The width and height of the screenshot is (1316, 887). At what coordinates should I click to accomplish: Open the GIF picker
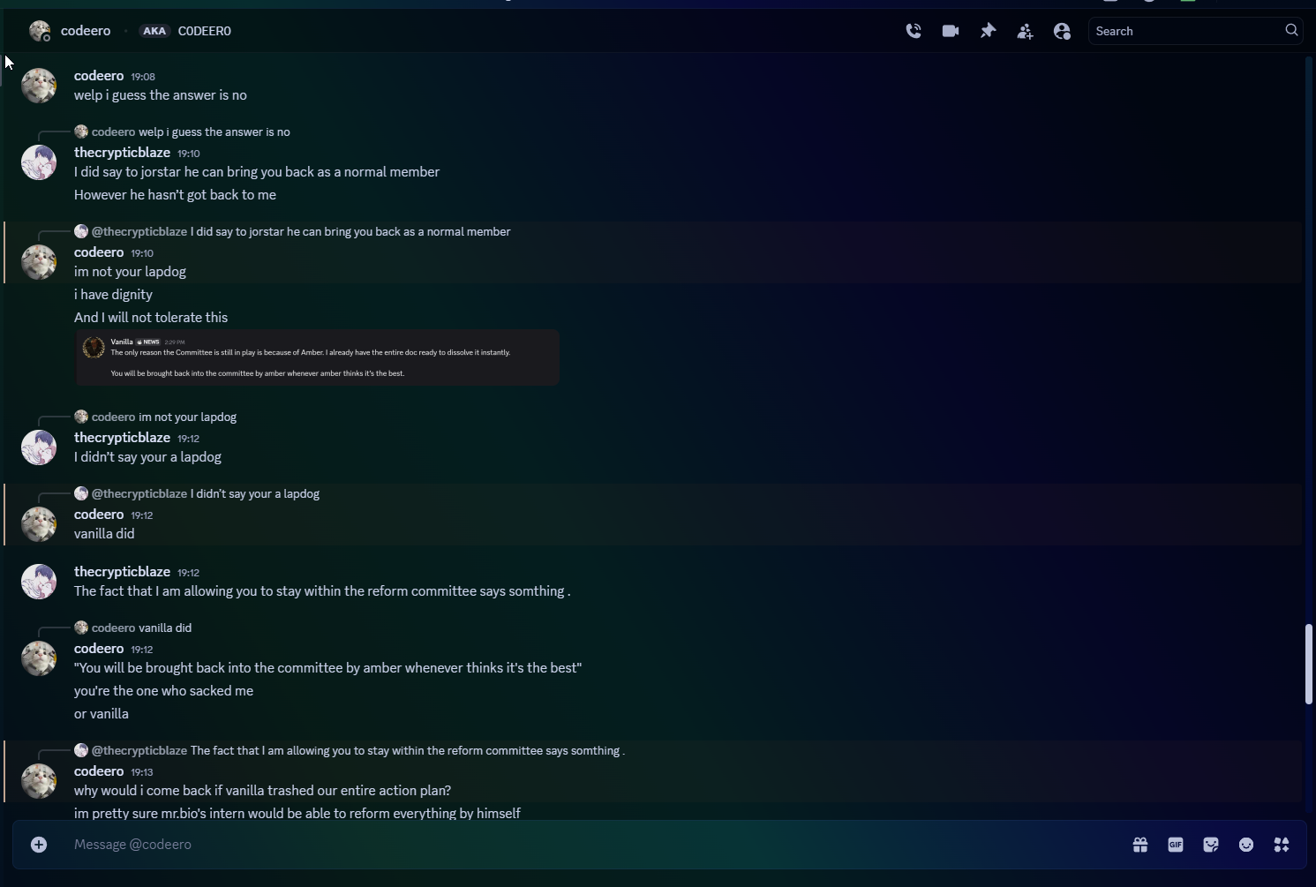1176,845
